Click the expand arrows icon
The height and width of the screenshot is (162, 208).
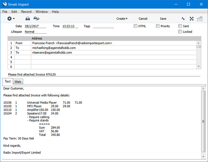[x=192, y=19]
